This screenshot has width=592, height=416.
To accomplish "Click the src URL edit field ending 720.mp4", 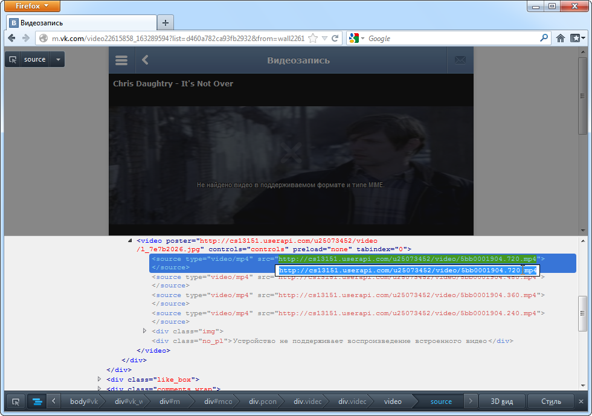I will pyautogui.click(x=407, y=270).
